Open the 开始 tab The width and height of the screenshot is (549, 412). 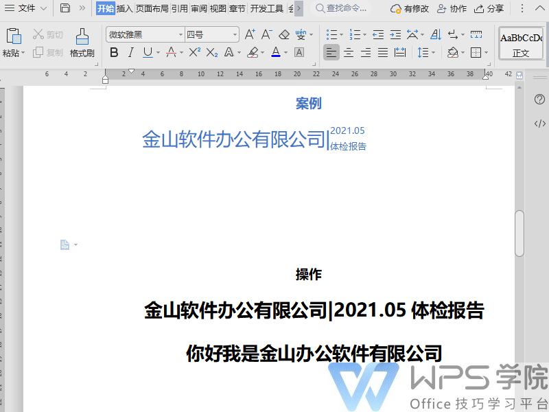coord(106,8)
